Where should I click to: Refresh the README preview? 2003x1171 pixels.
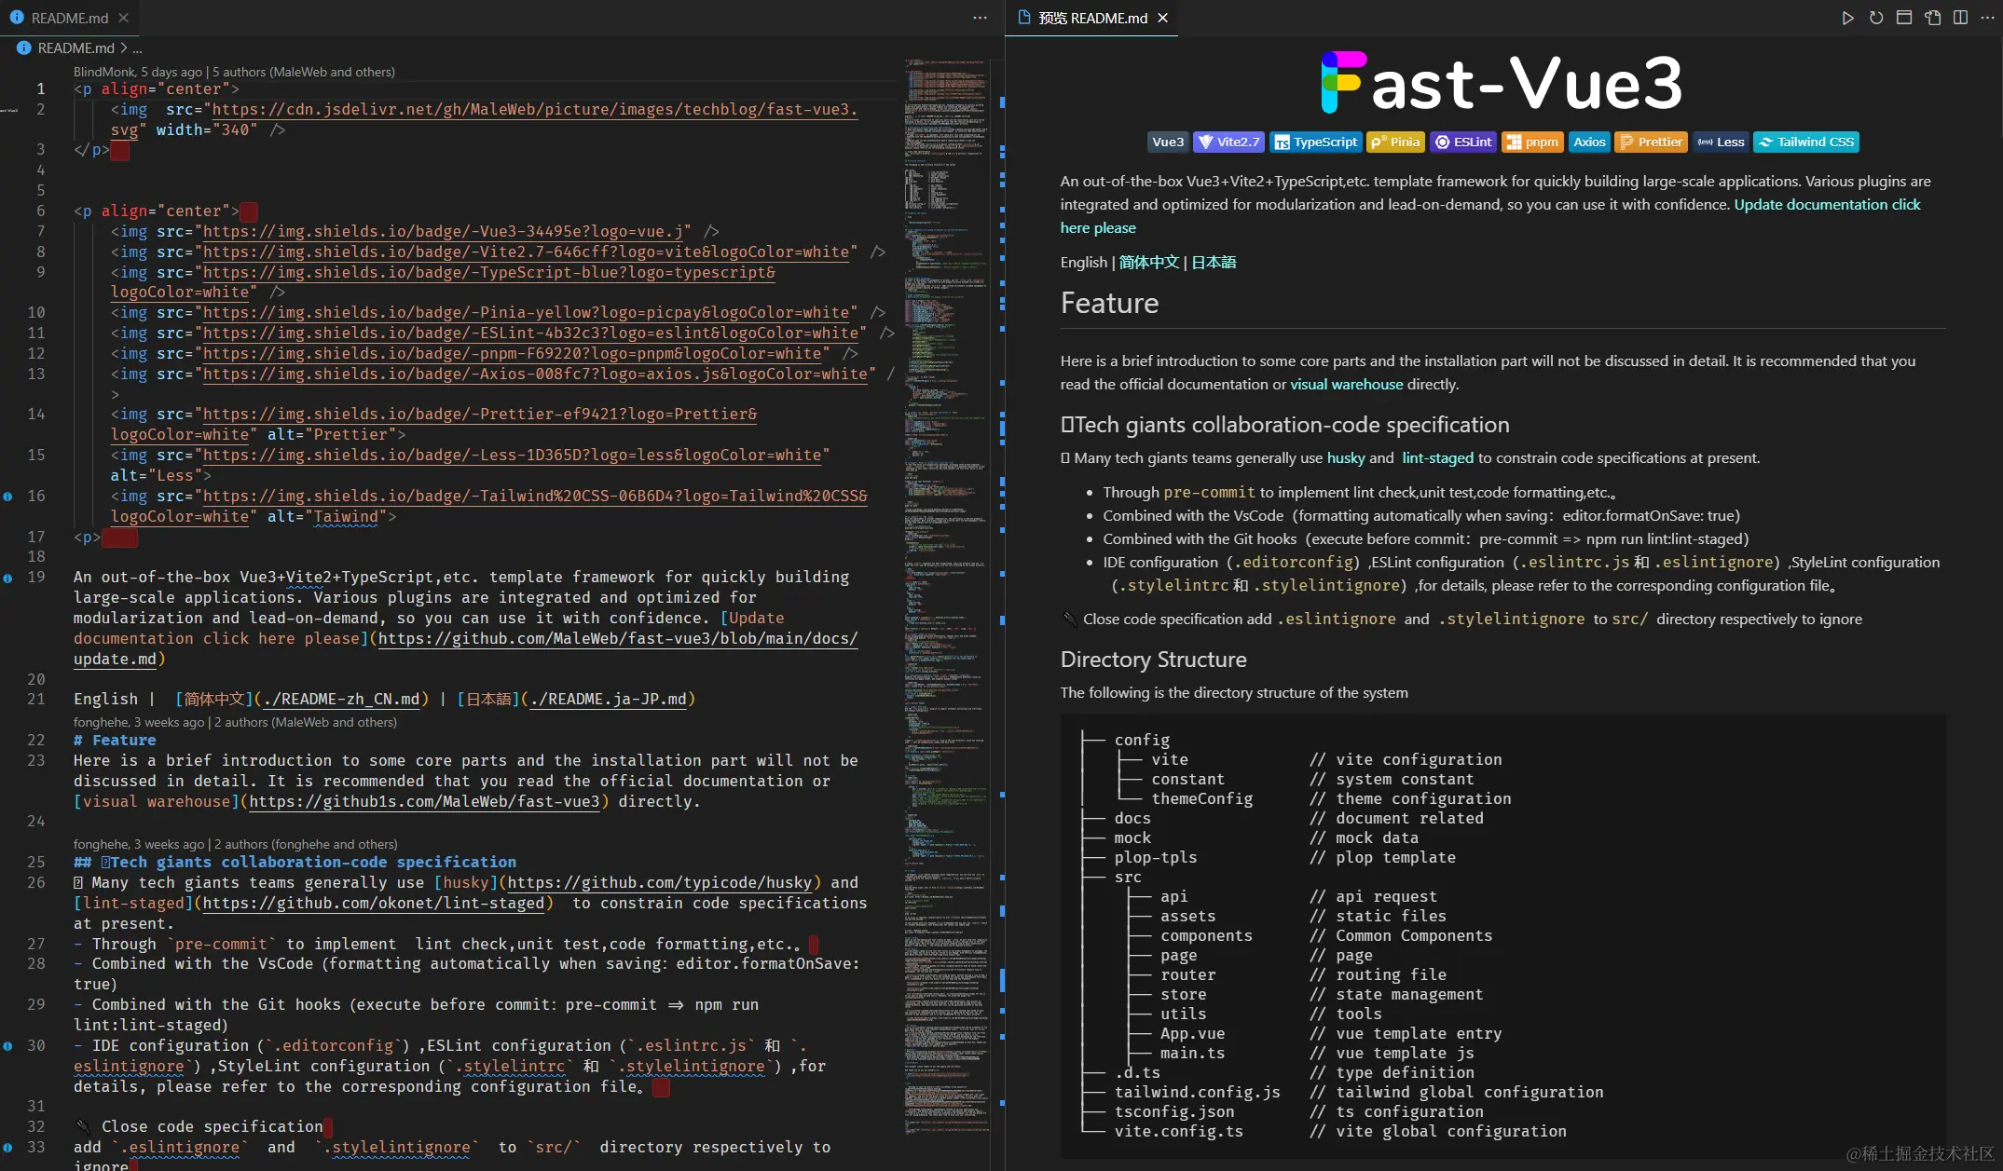coord(1876,18)
